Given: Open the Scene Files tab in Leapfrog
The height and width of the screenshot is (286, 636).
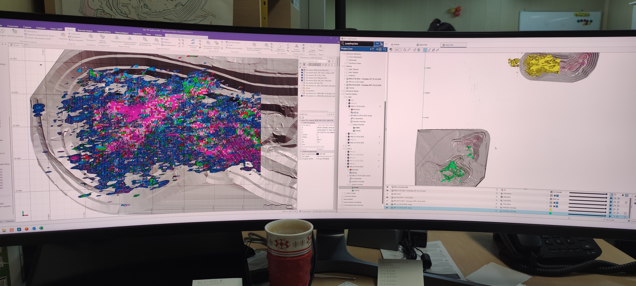Looking at the screenshot, I should point(422,45).
